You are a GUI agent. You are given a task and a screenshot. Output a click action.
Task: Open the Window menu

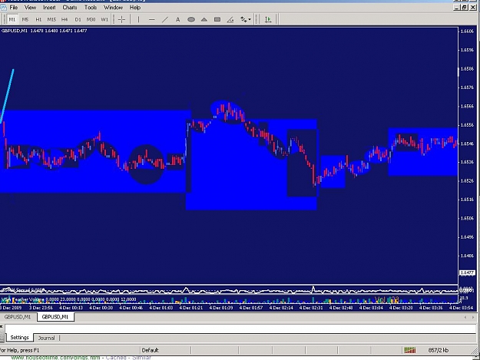tap(113, 8)
